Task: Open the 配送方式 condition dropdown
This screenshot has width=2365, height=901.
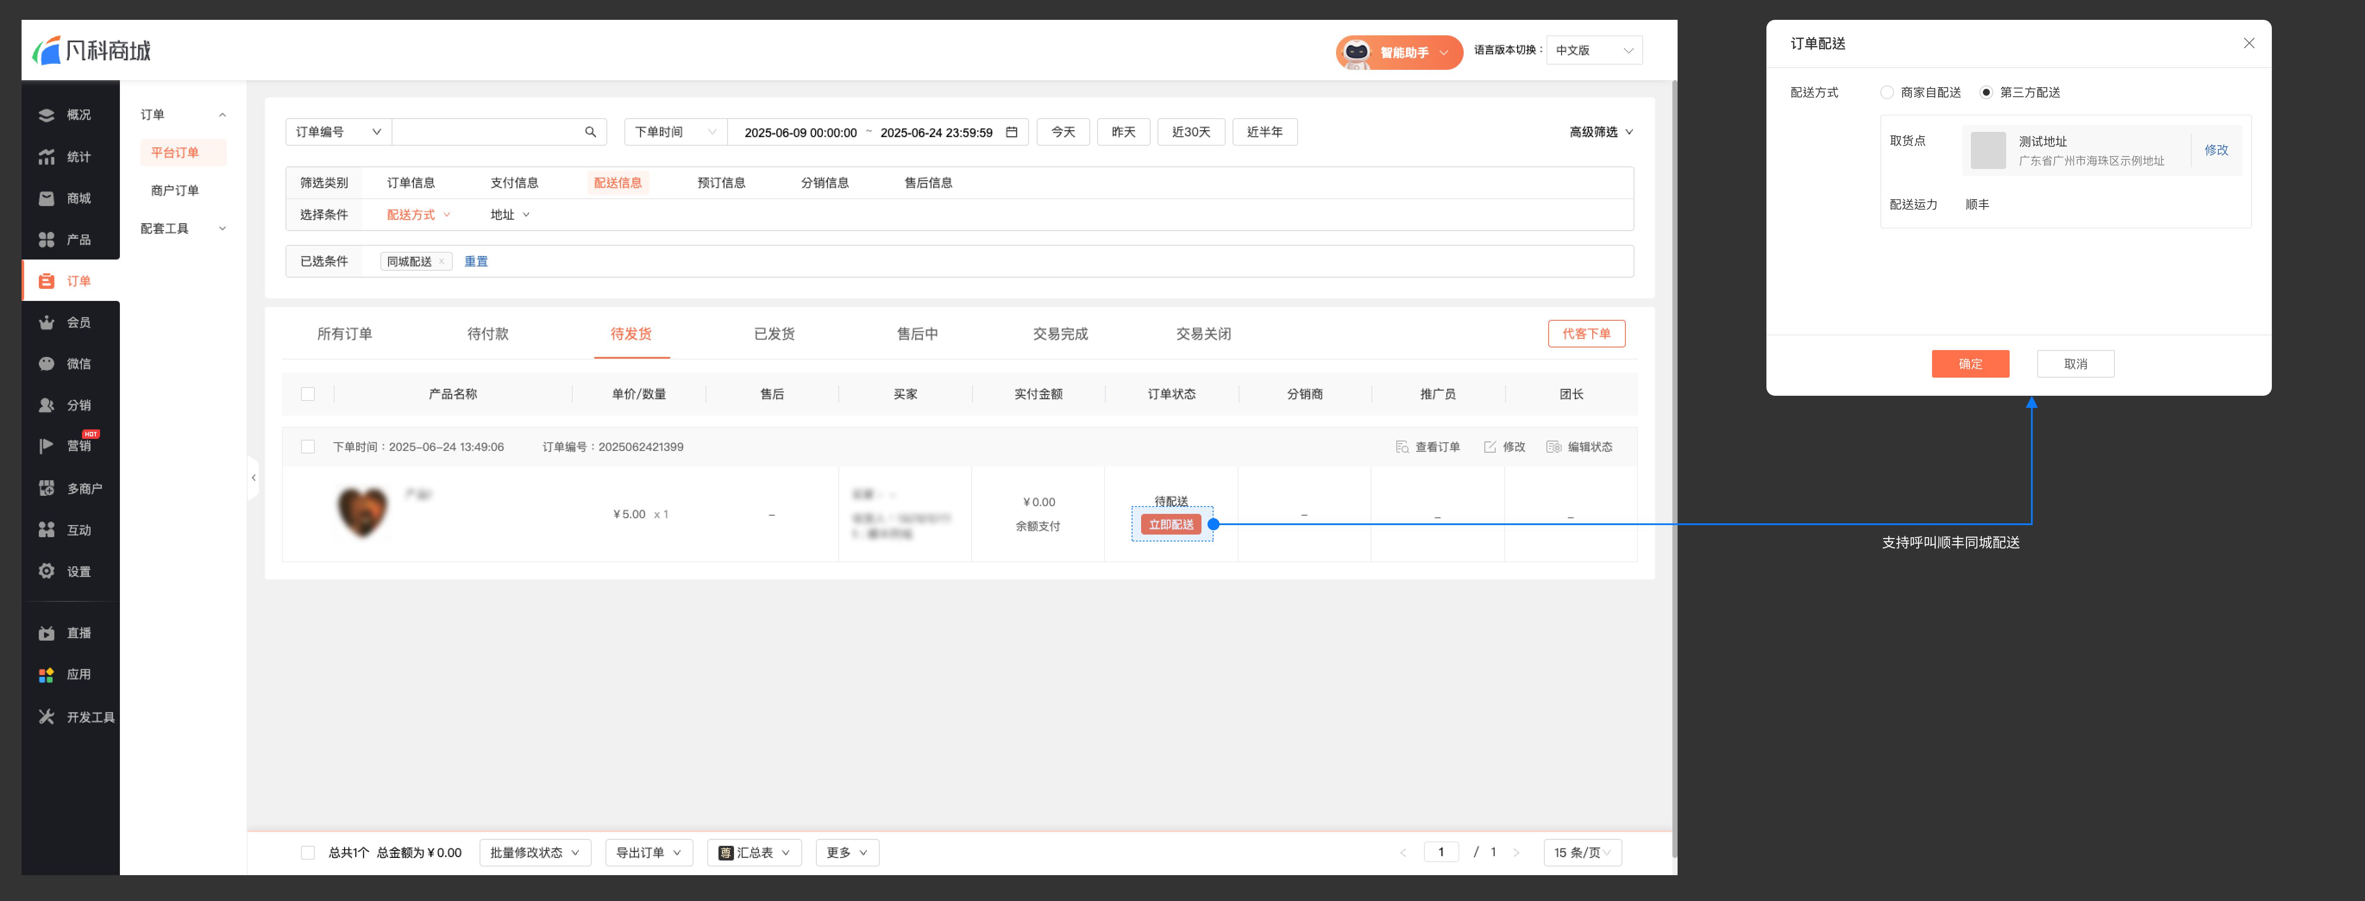Action: point(418,215)
